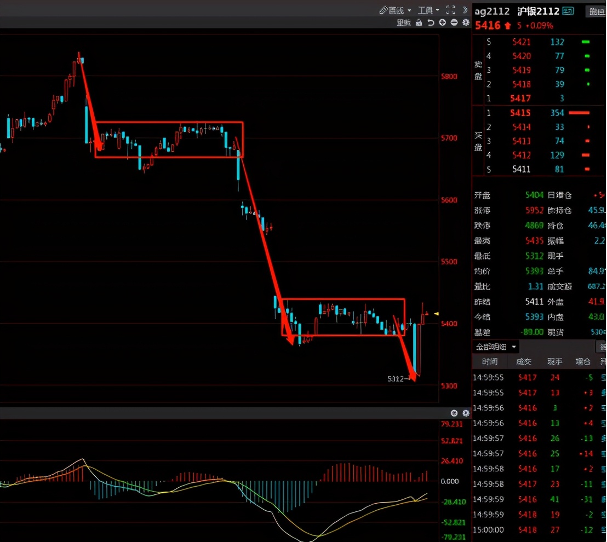Viewport: 607px width, 542px height.
Task: Click the undo arrow icon
Action: pos(431,22)
